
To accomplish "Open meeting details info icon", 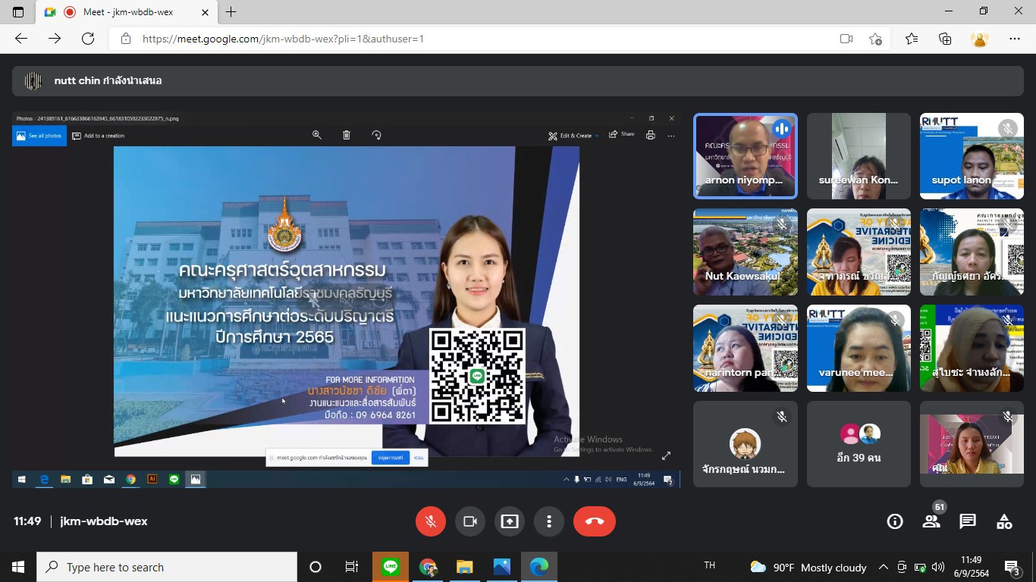I will tap(895, 521).
